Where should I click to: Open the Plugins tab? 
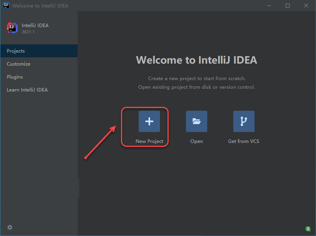point(39,77)
